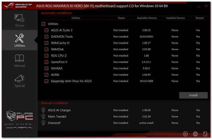Open the Special megaphone icon
This screenshot has height=139, width=212.
20,78
